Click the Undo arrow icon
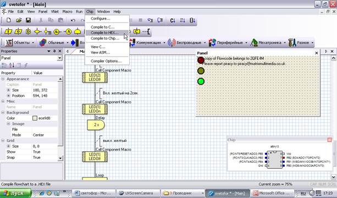 [x=73, y=20]
